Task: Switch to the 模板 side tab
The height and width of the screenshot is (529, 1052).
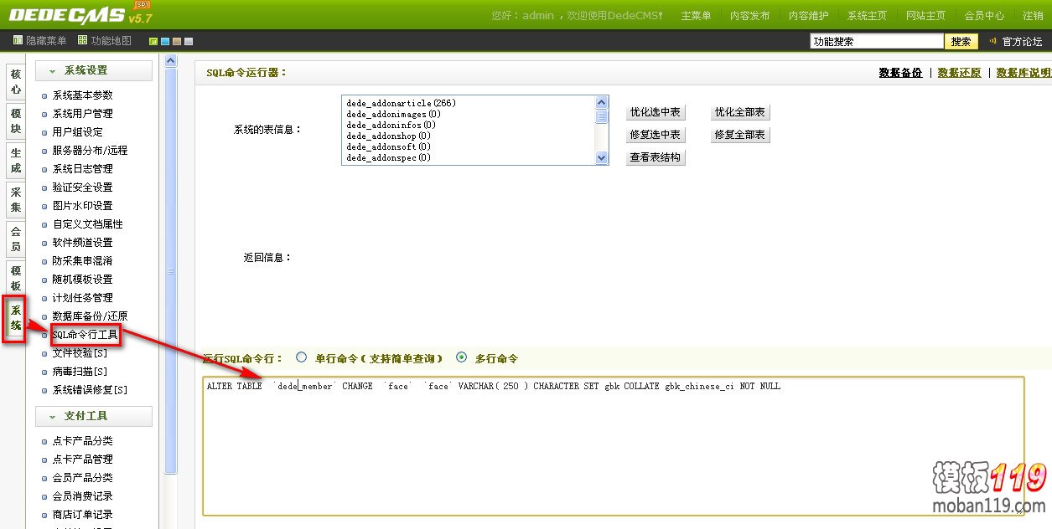Action: (15, 279)
